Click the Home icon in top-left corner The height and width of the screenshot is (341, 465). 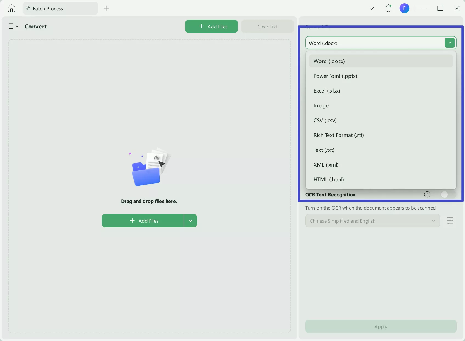coord(11,8)
